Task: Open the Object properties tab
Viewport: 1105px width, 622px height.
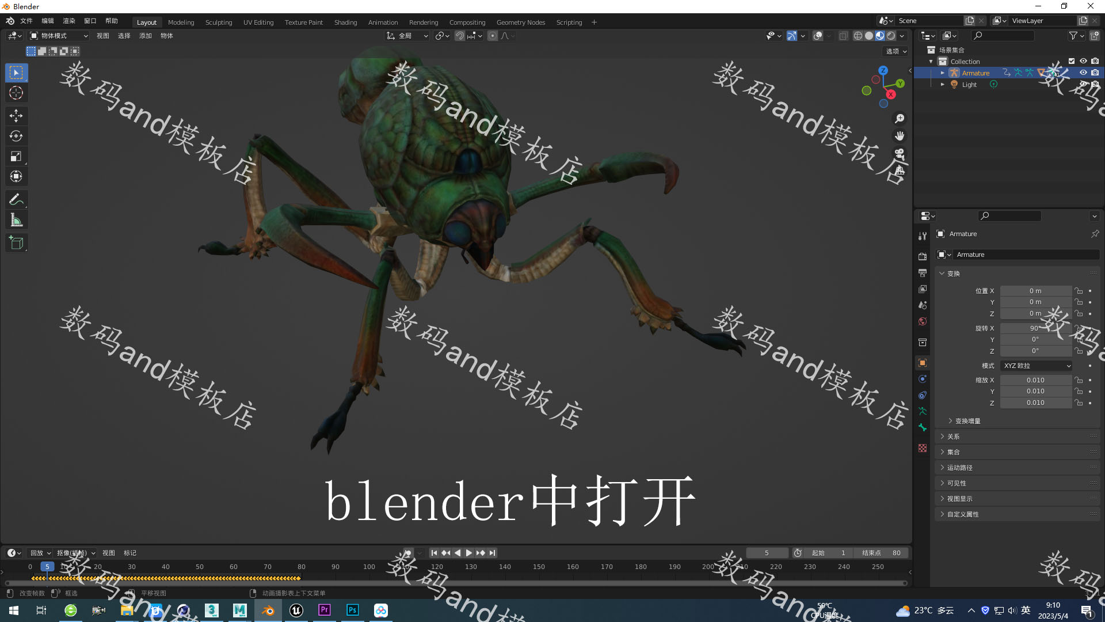Action: [923, 363]
